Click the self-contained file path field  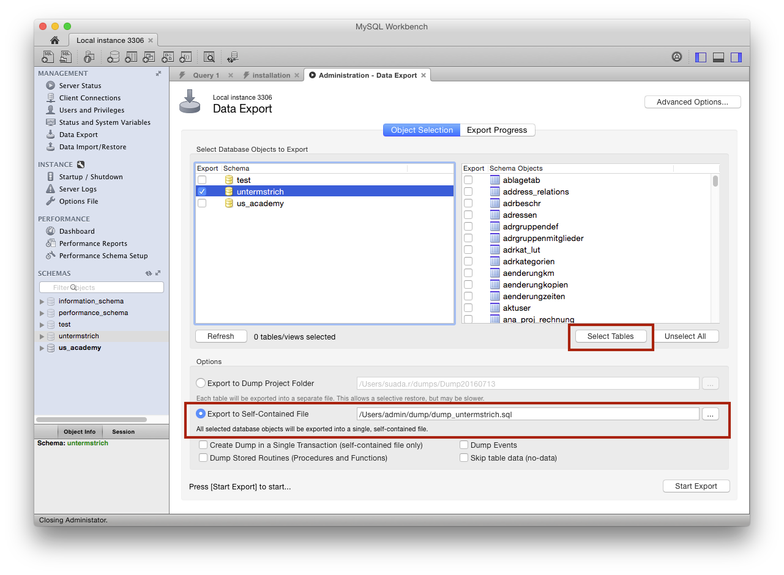click(x=528, y=414)
